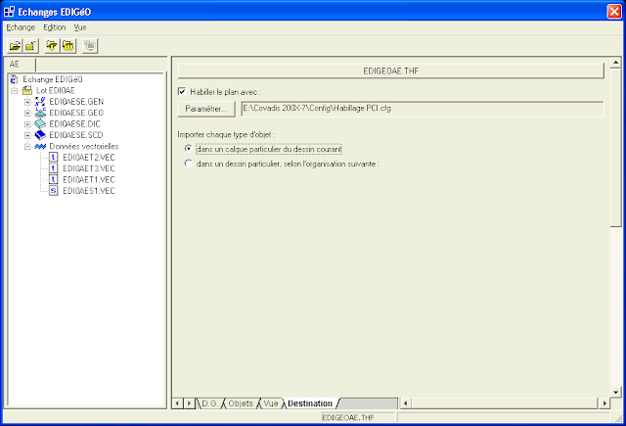Click the icon beside EDI0AET2.VEC
Image resolution: width=626 pixels, height=426 pixels.
54,157
